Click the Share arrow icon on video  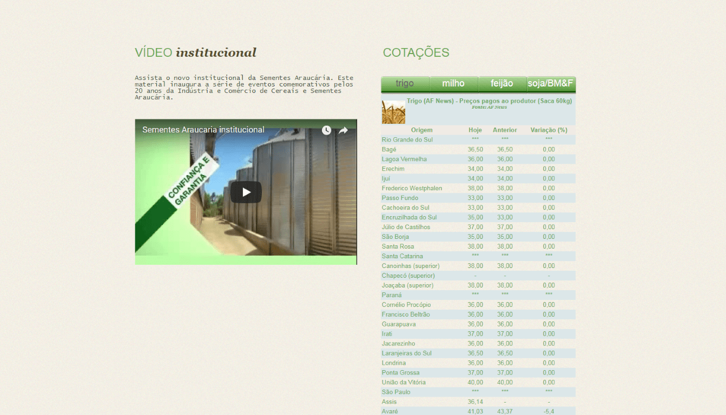tap(343, 130)
